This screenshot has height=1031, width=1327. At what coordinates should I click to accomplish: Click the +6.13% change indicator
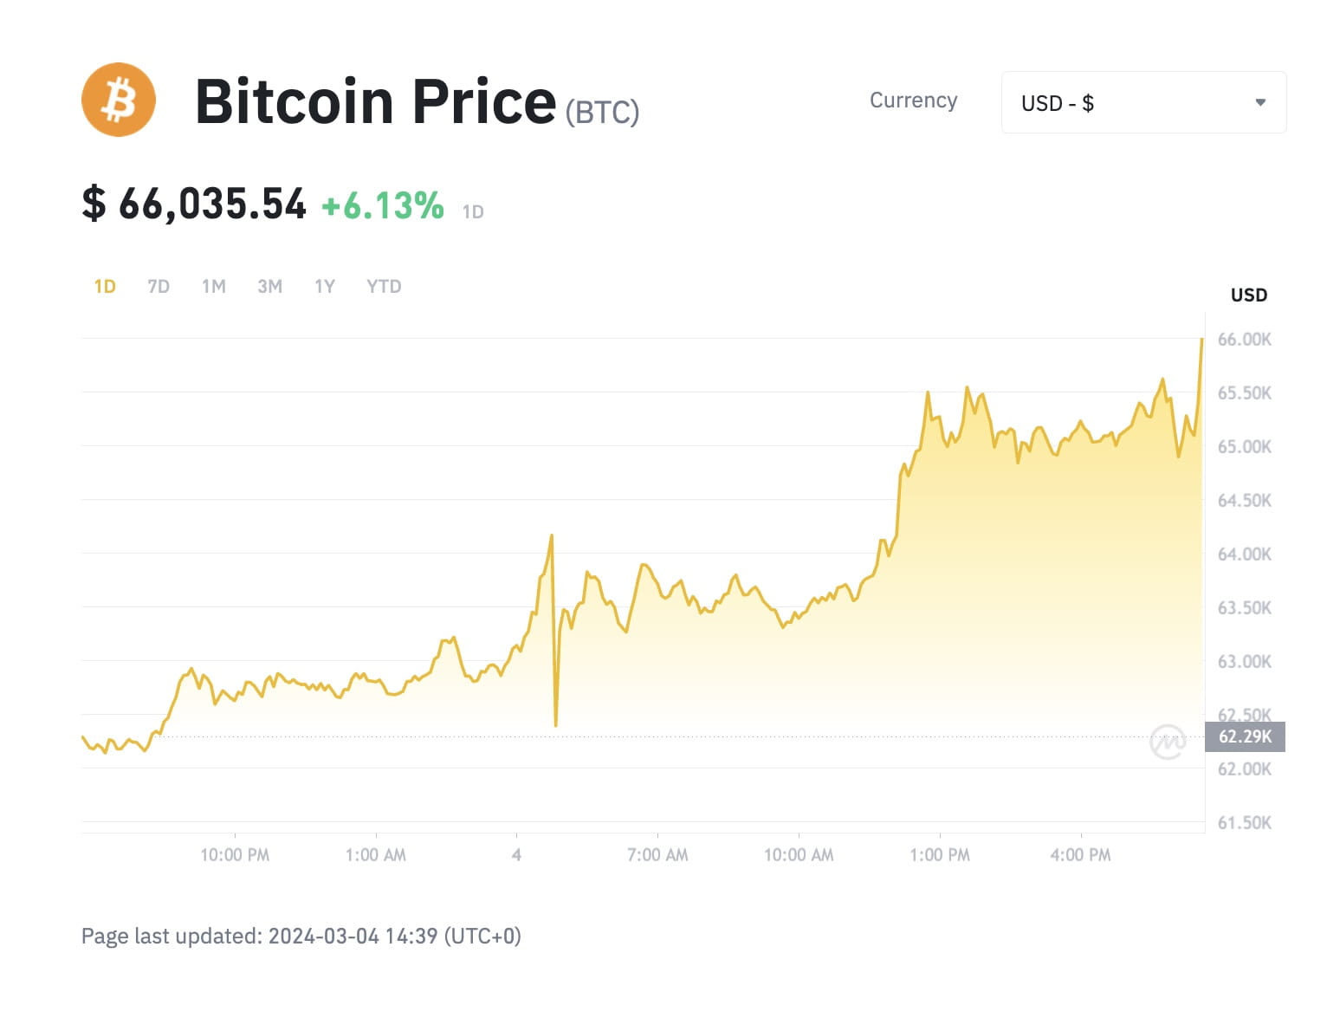[382, 206]
